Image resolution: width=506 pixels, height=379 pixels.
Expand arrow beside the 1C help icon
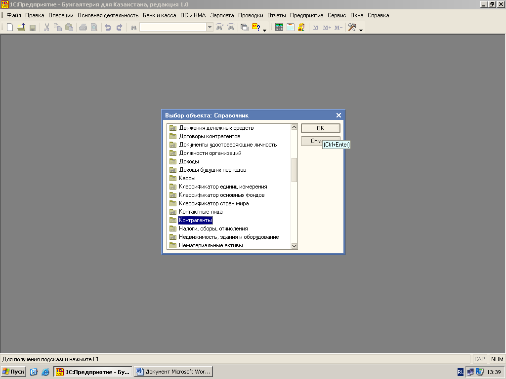(x=265, y=30)
